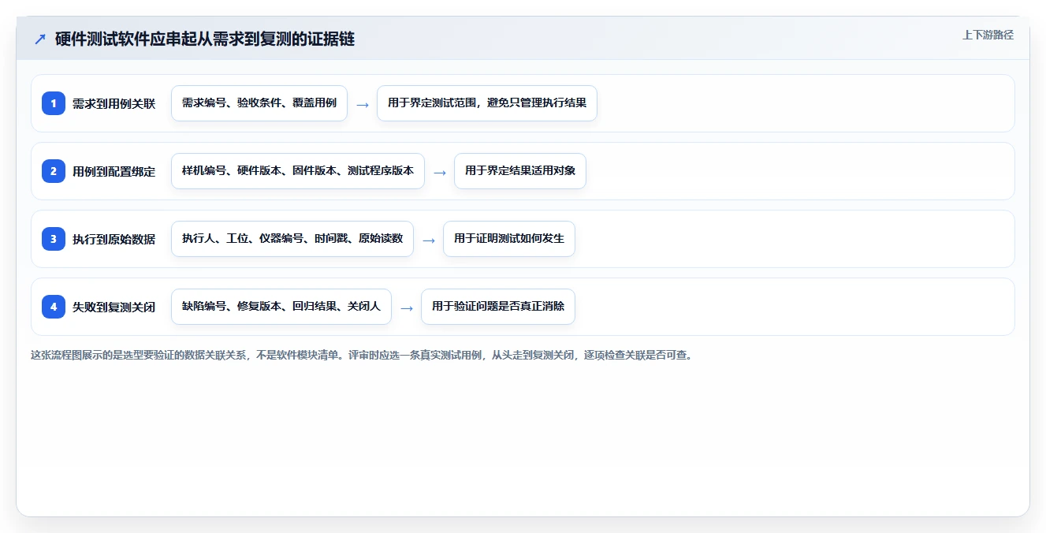1046x533 pixels.
Task: Select the 执行人、工位、仪器编号、时间戳、原始读数 box
Action: (x=292, y=239)
